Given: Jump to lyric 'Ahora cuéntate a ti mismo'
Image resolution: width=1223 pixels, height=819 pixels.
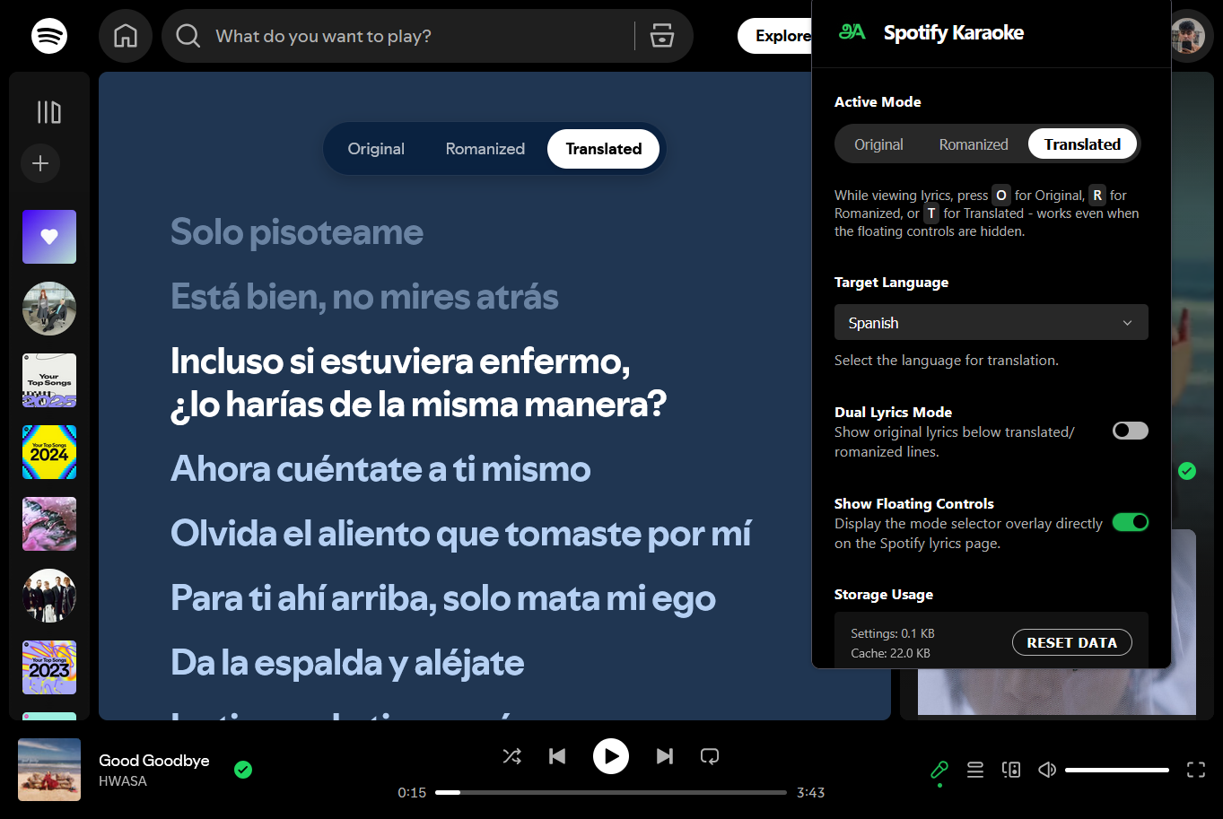Looking at the screenshot, I should pos(380,469).
